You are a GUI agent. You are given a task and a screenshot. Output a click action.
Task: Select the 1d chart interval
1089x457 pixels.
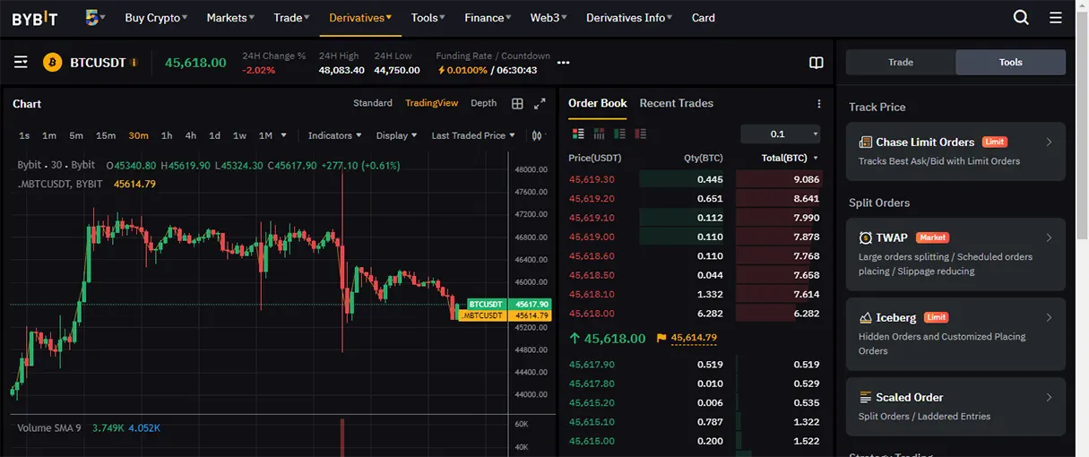215,135
